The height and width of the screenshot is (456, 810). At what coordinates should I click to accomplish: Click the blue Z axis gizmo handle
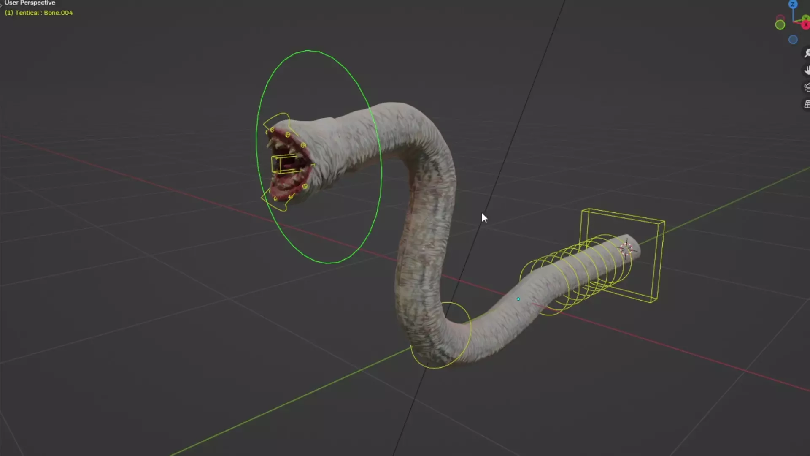[x=793, y=4]
